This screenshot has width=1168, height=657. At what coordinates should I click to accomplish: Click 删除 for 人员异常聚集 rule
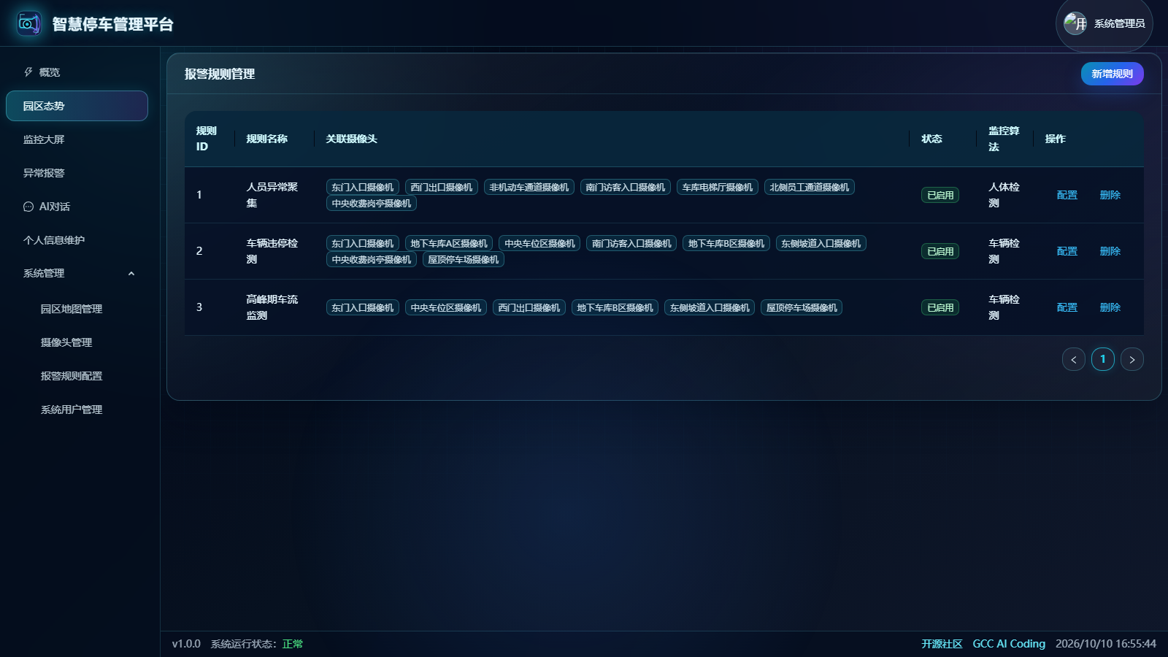click(1110, 195)
